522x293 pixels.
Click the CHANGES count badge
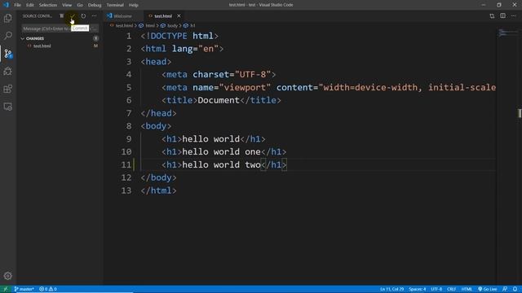click(x=96, y=38)
